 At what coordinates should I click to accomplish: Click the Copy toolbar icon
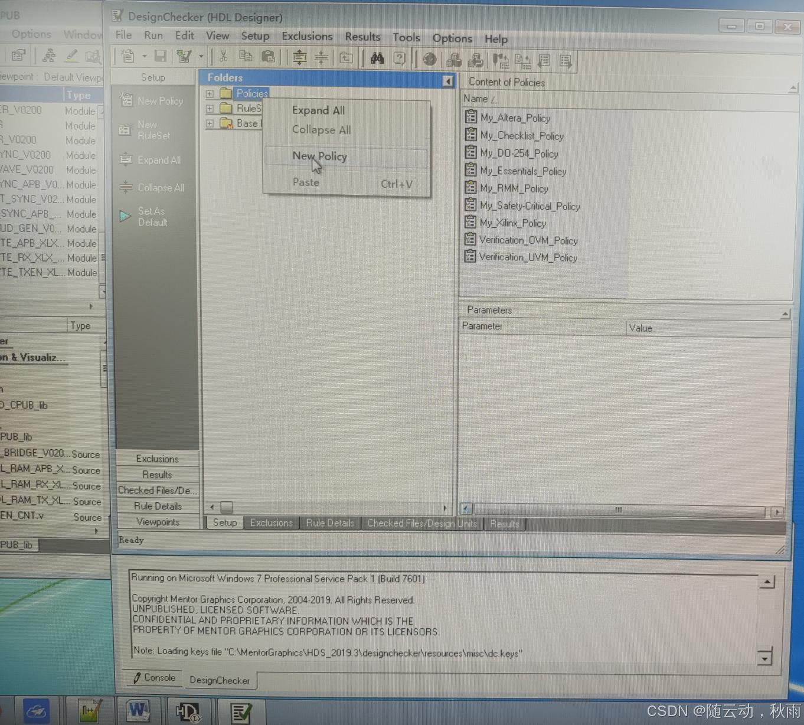pos(245,56)
